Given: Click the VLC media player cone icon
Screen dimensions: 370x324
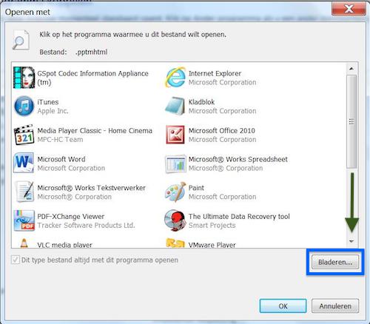Looking at the screenshot, I should click(24, 243).
